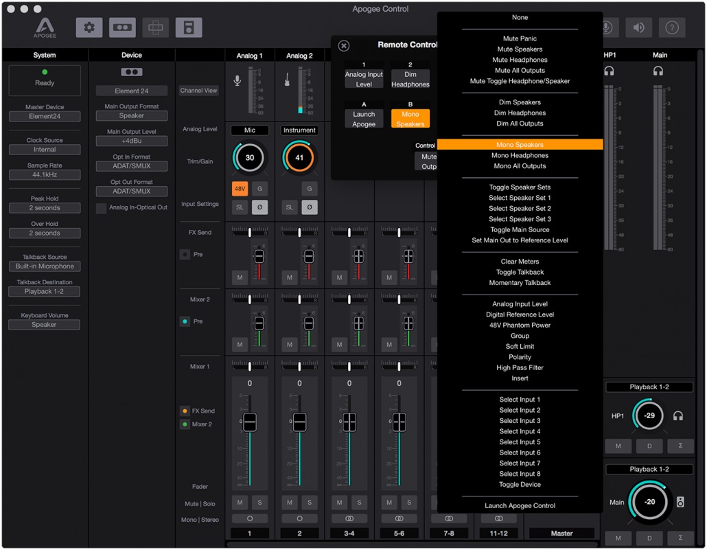Toggle Pre for FX Send

pyautogui.click(x=185, y=255)
